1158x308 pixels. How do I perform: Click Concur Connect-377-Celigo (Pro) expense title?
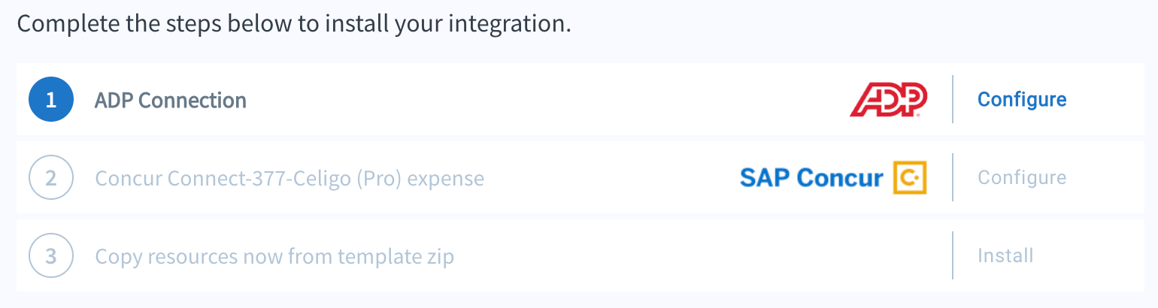(289, 179)
